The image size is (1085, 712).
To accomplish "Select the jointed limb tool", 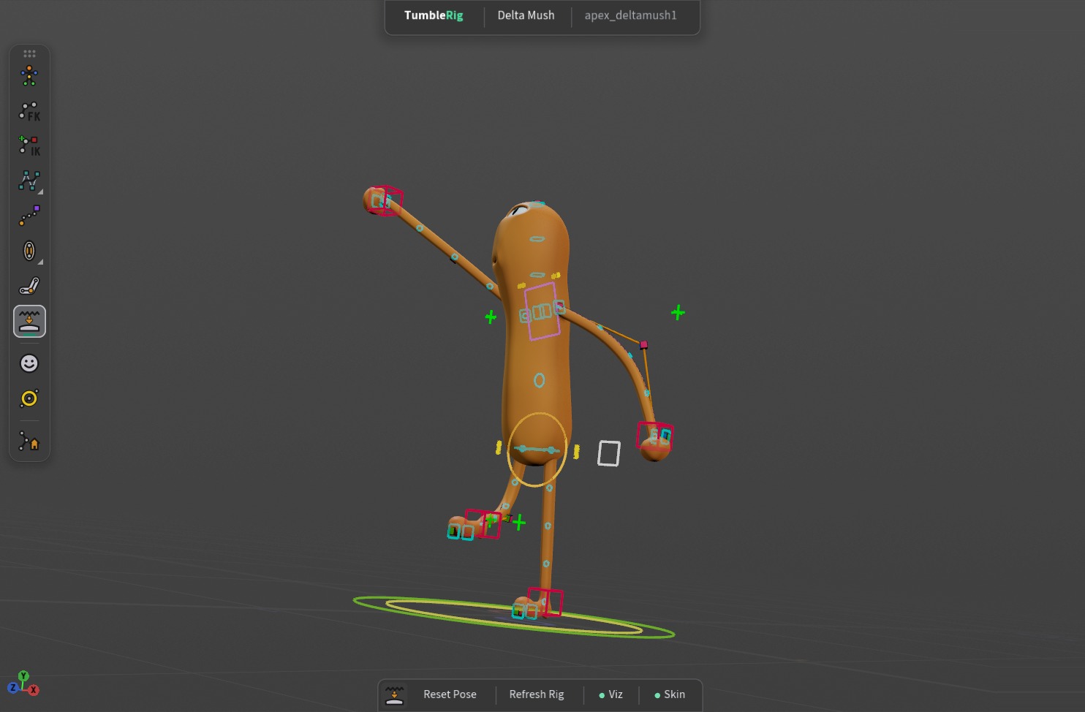I will 29,286.
